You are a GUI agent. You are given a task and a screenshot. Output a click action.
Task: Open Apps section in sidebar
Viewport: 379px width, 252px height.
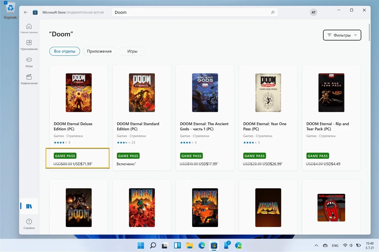29,45
